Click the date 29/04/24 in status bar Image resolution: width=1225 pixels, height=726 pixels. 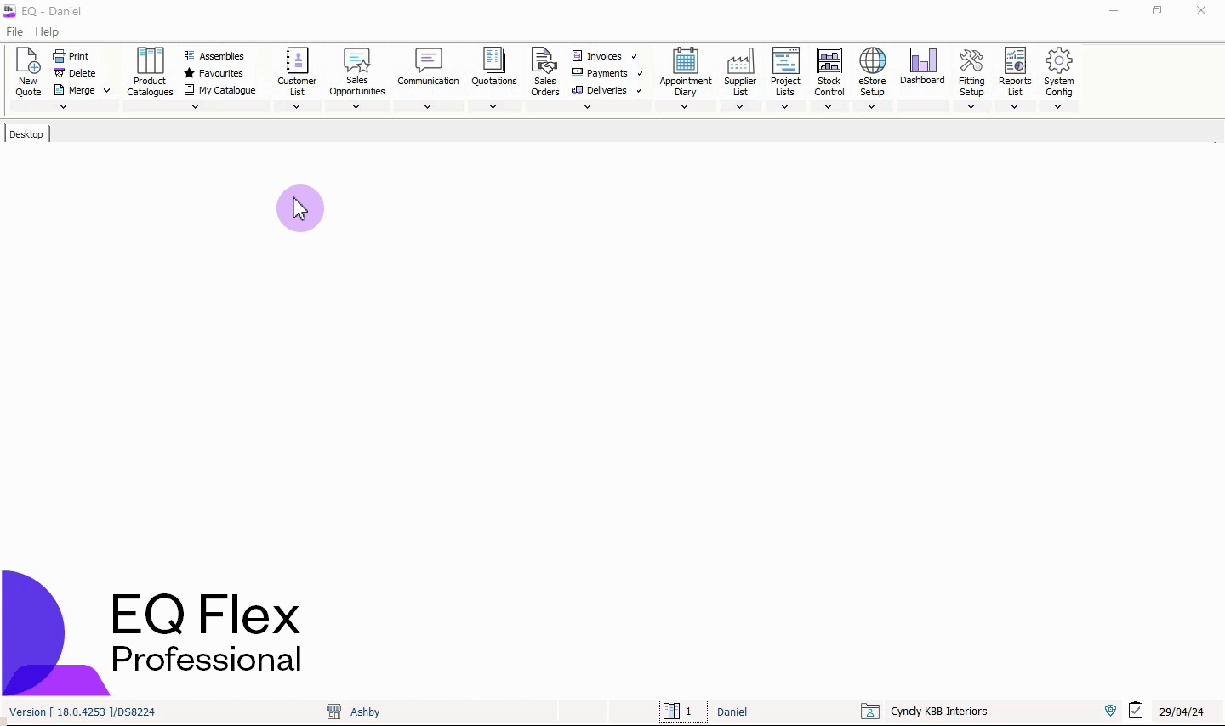[1182, 712]
